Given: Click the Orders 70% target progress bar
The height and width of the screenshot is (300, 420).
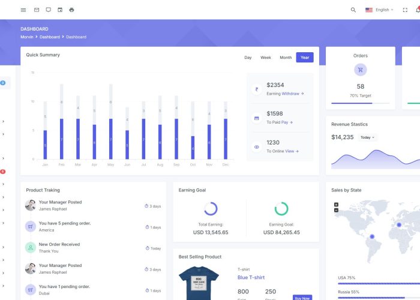Looking at the screenshot, I should pyautogui.click(x=360, y=103).
